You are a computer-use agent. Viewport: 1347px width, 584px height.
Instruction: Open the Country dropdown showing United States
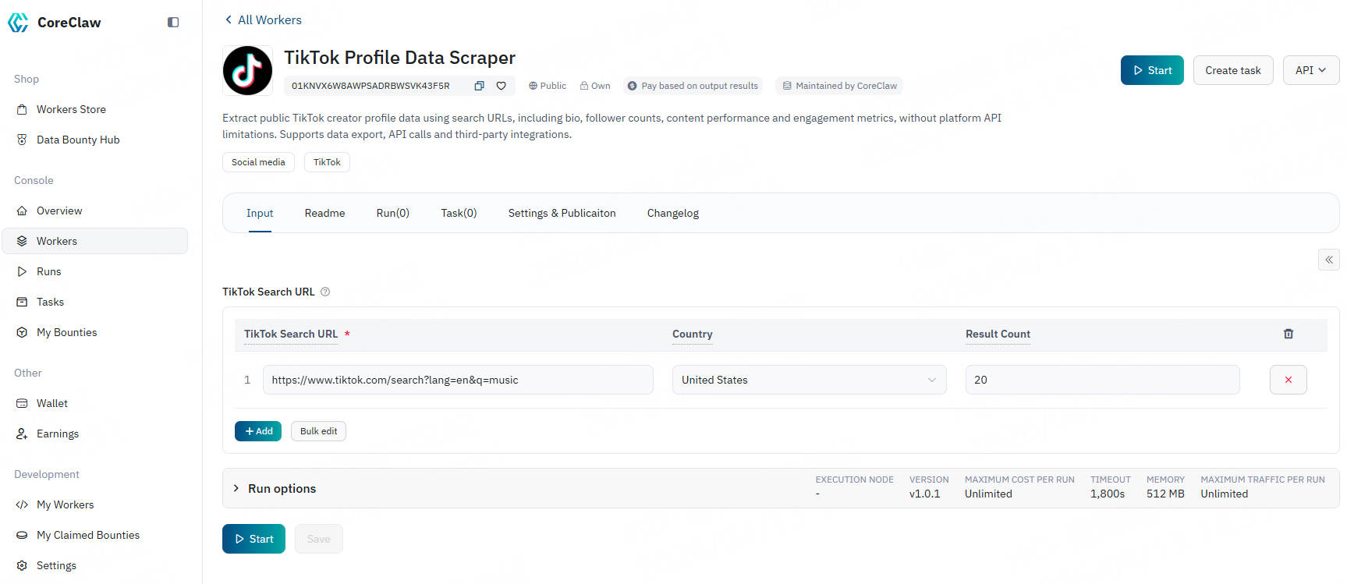click(x=808, y=380)
